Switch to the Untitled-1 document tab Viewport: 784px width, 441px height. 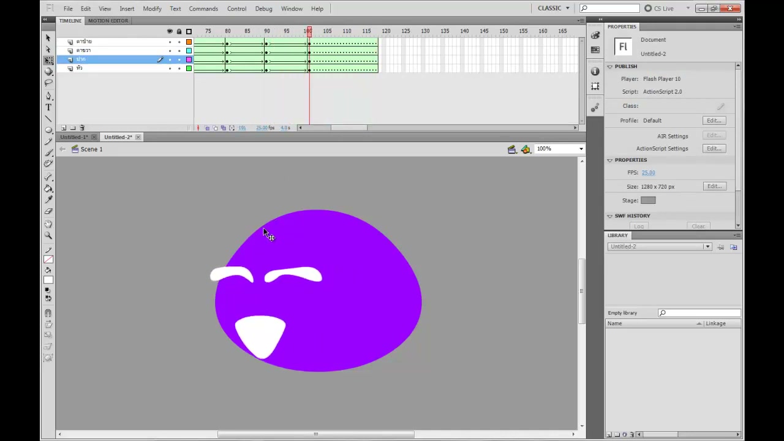click(74, 137)
